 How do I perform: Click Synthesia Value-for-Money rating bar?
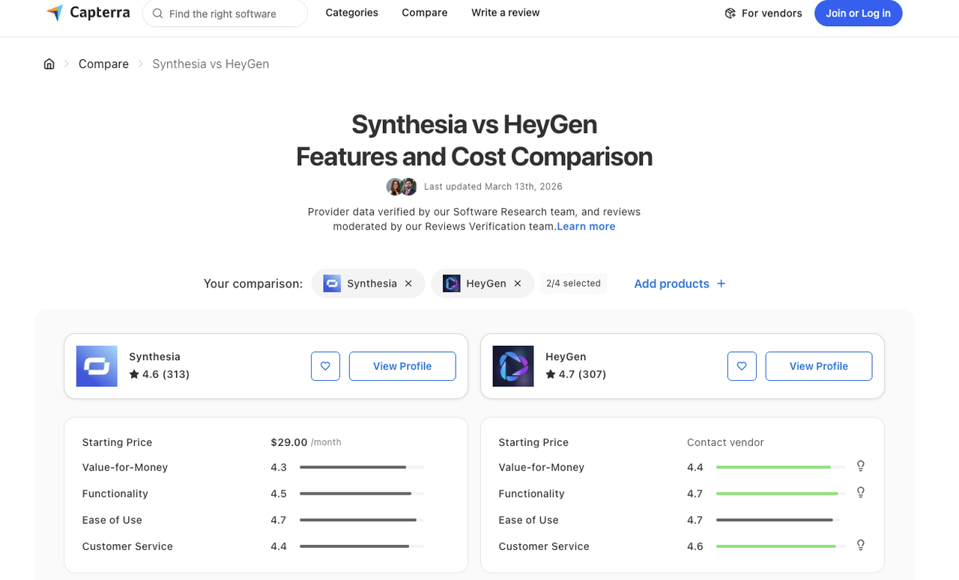click(362, 467)
